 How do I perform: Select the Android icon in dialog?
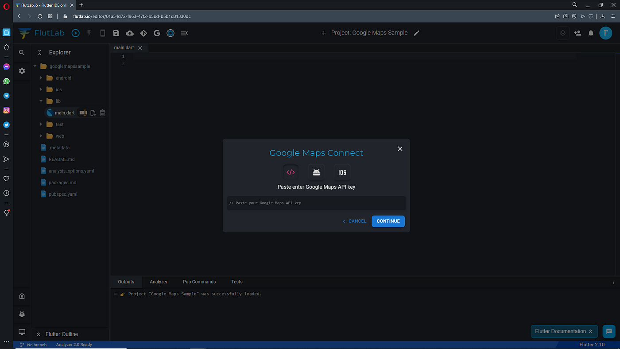point(316,172)
